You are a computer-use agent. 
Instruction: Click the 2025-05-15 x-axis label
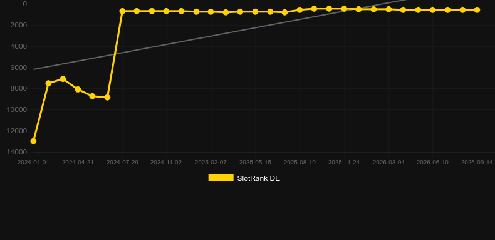255,162
